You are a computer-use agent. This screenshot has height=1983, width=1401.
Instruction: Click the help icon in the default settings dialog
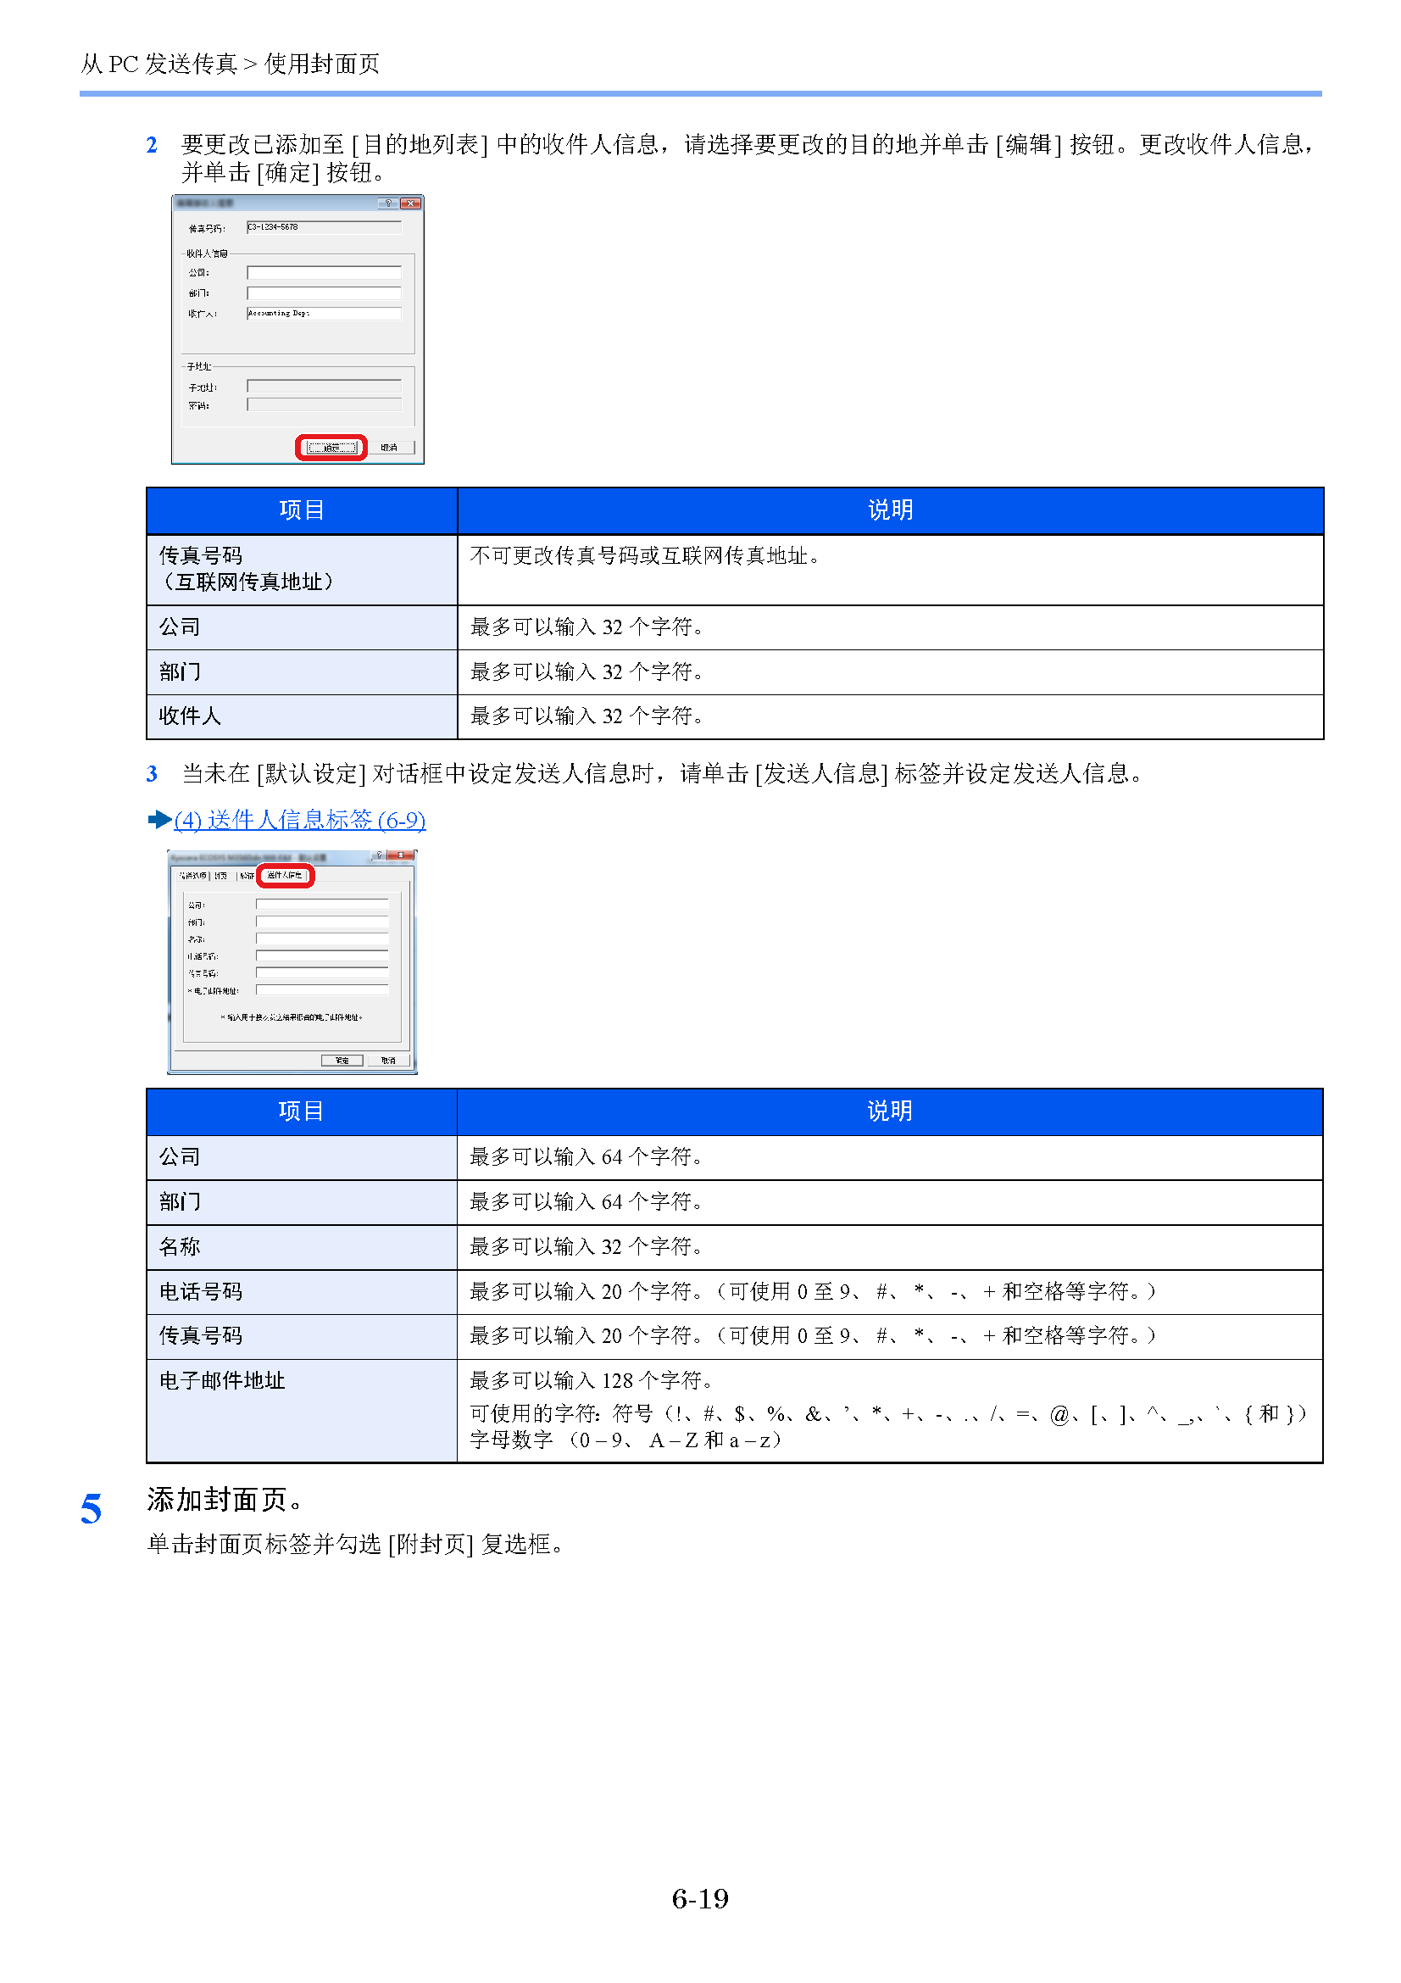(x=379, y=855)
